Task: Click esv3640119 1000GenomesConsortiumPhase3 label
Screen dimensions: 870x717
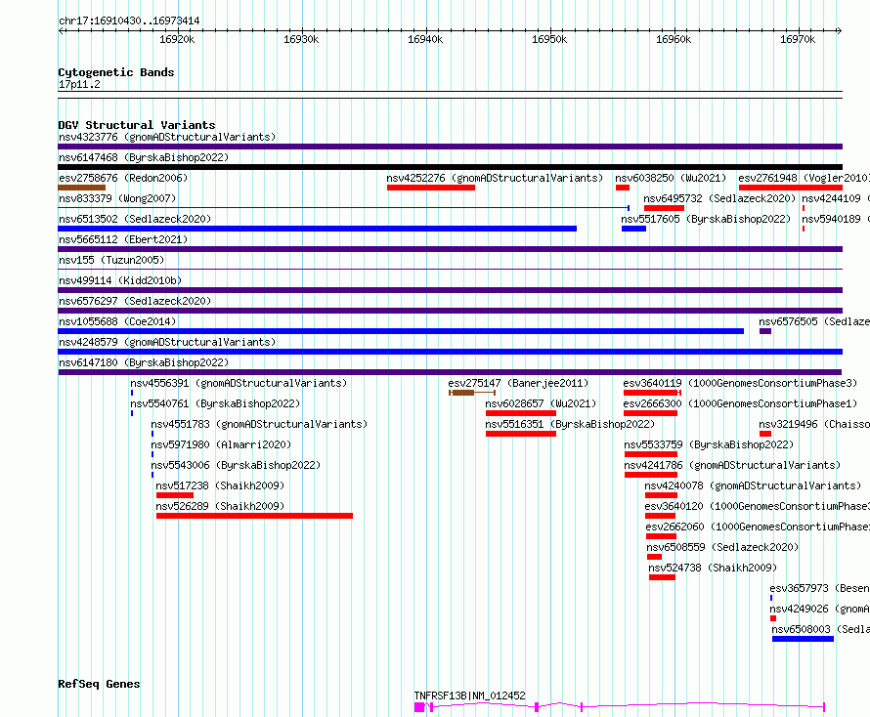Action: (x=740, y=383)
